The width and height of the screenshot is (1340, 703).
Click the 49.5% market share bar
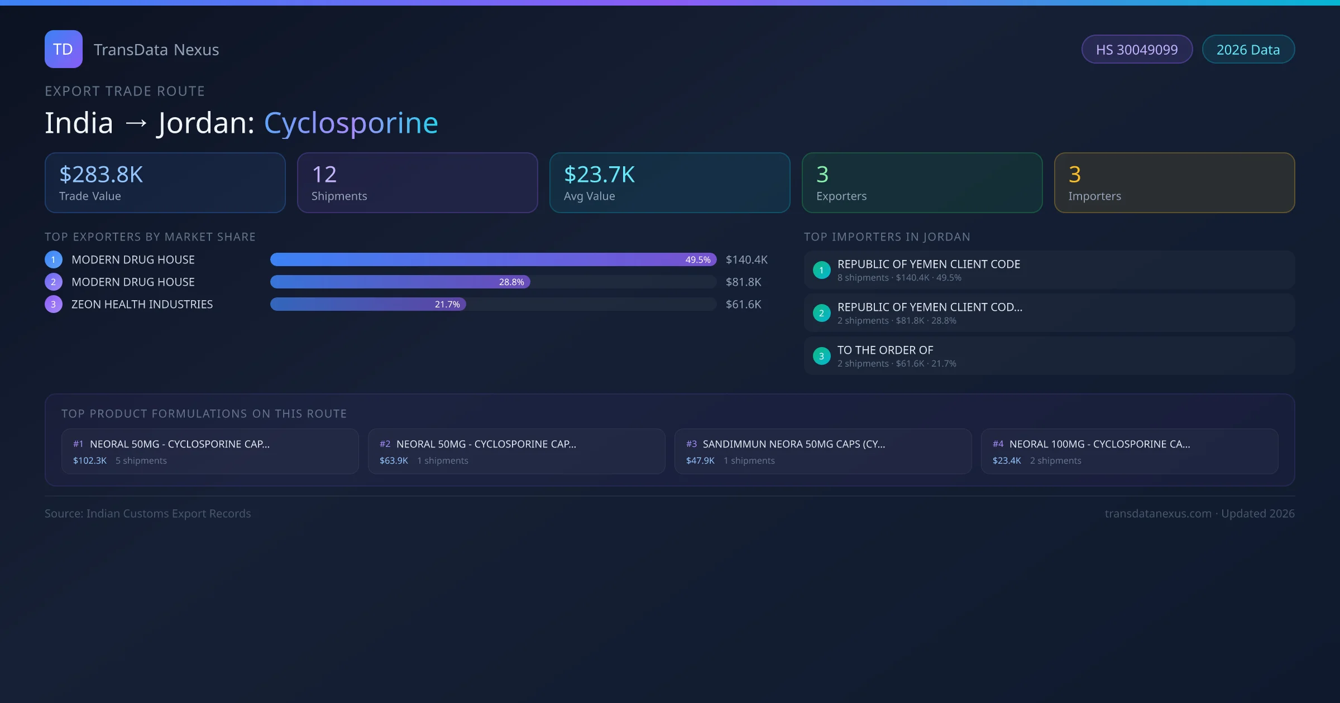click(492, 259)
